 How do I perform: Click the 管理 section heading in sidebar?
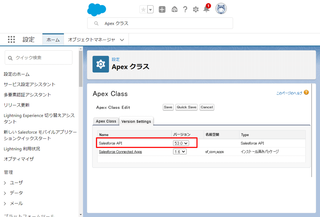(x=8, y=172)
